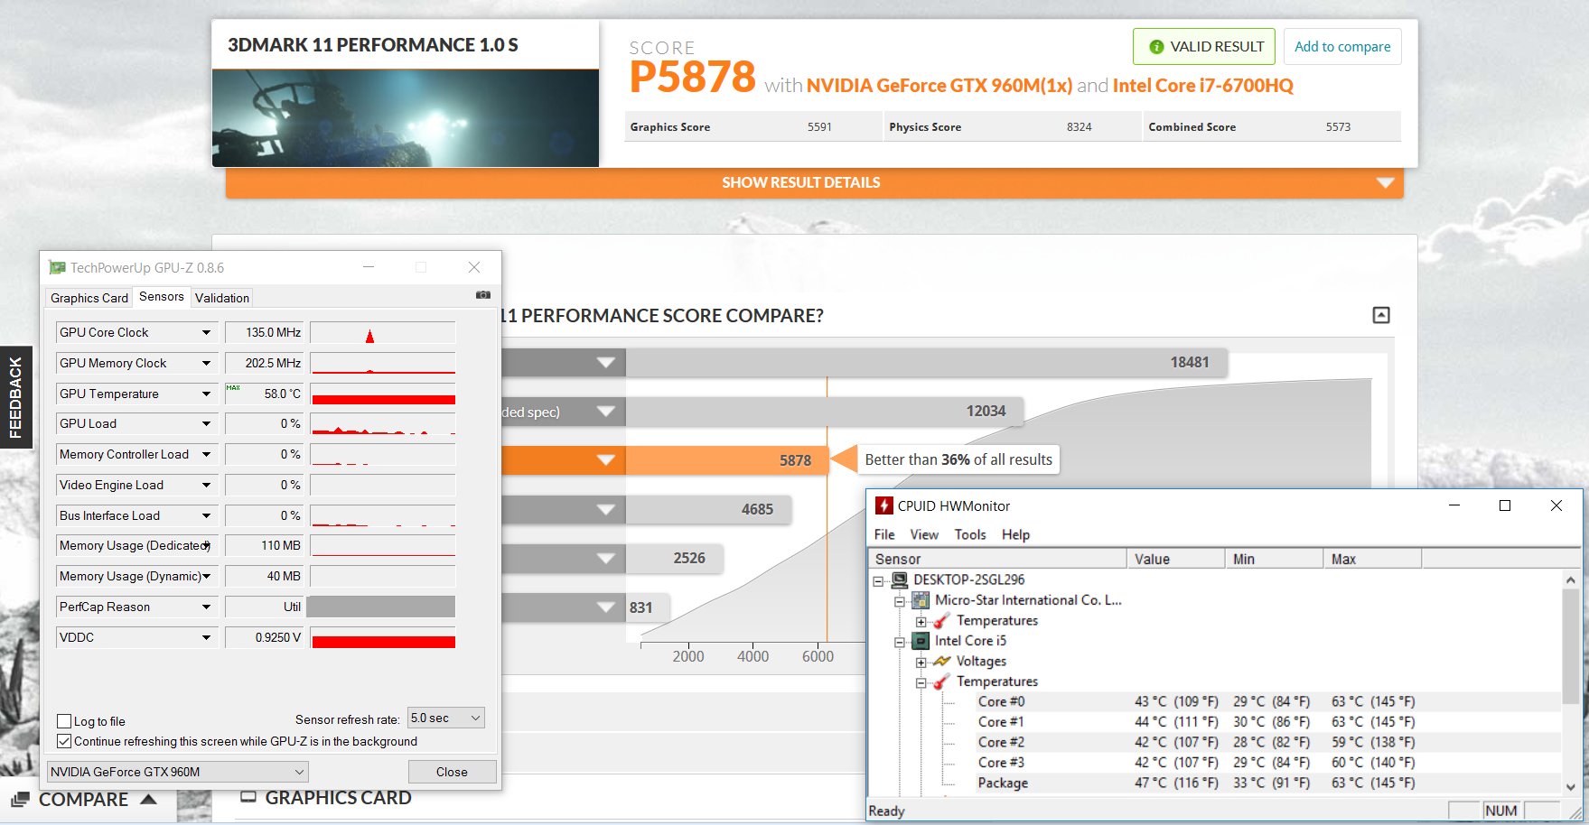The width and height of the screenshot is (1589, 825).
Task: Enable the Log to file checkbox
Action: [64, 721]
